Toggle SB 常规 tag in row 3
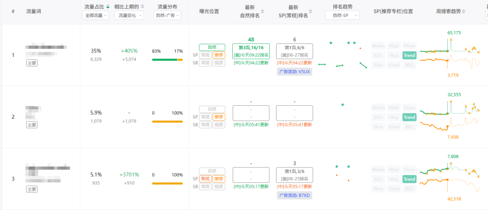This screenshot has height=210, width=488. (x=206, y=187)
